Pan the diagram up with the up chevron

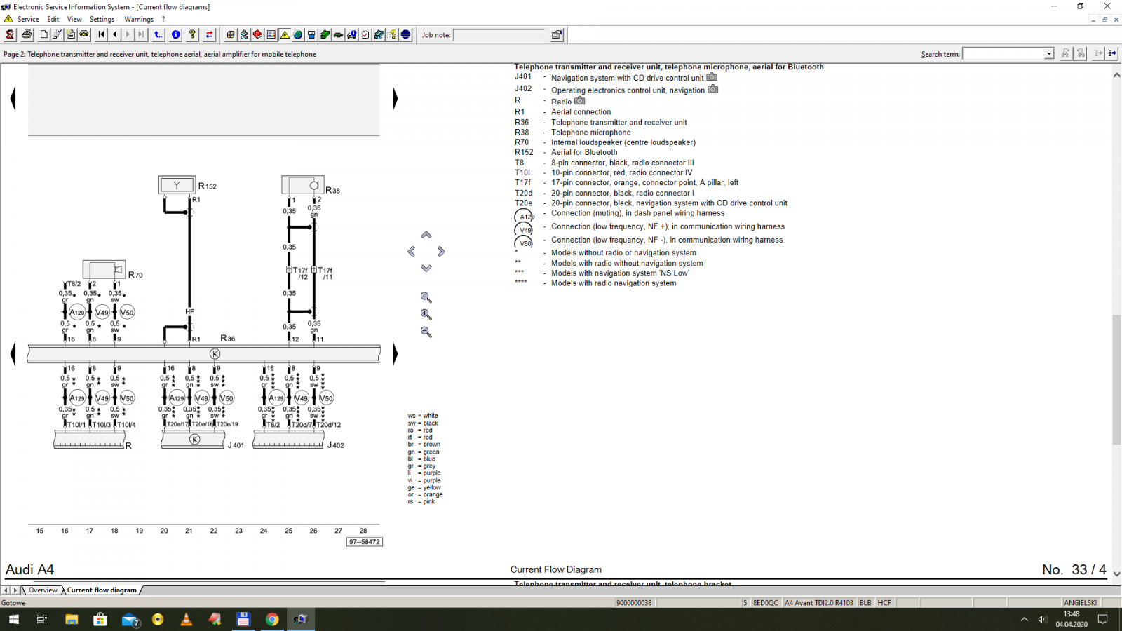(426, 235)
